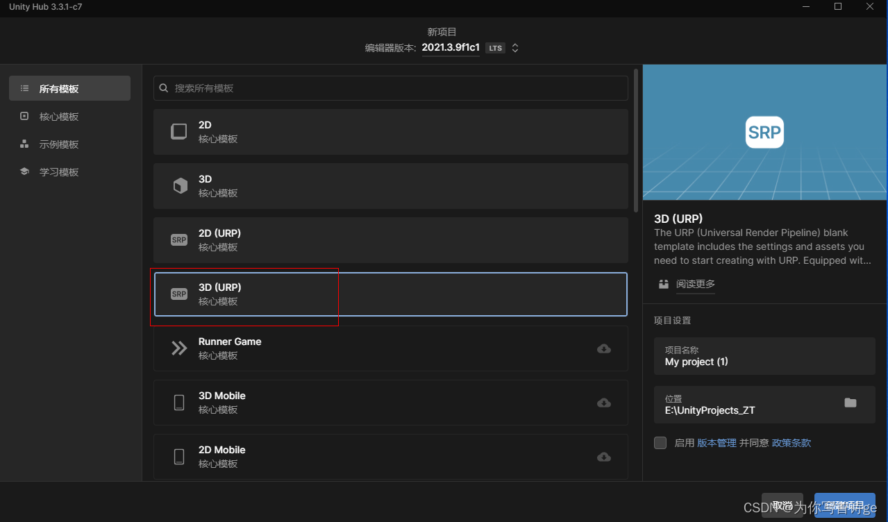
Task: Select the 3D template label
Action: click(x=205, y=179)
